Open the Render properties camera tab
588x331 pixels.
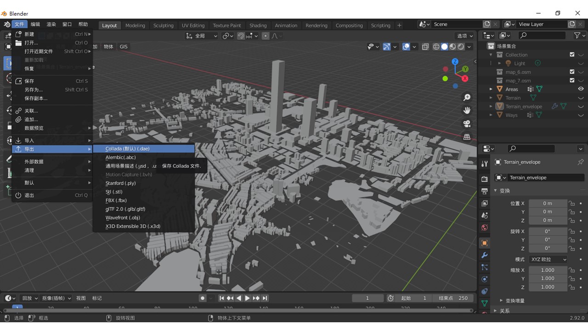click(484, 179)
